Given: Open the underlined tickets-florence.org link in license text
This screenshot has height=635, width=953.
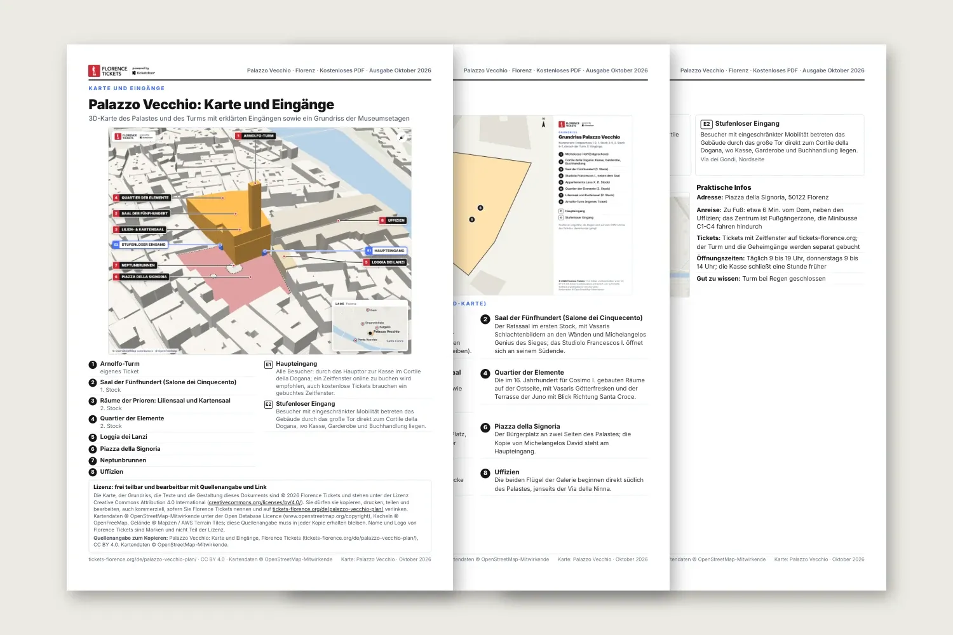Looking at the screenshot, I should (x=327, y=509).
